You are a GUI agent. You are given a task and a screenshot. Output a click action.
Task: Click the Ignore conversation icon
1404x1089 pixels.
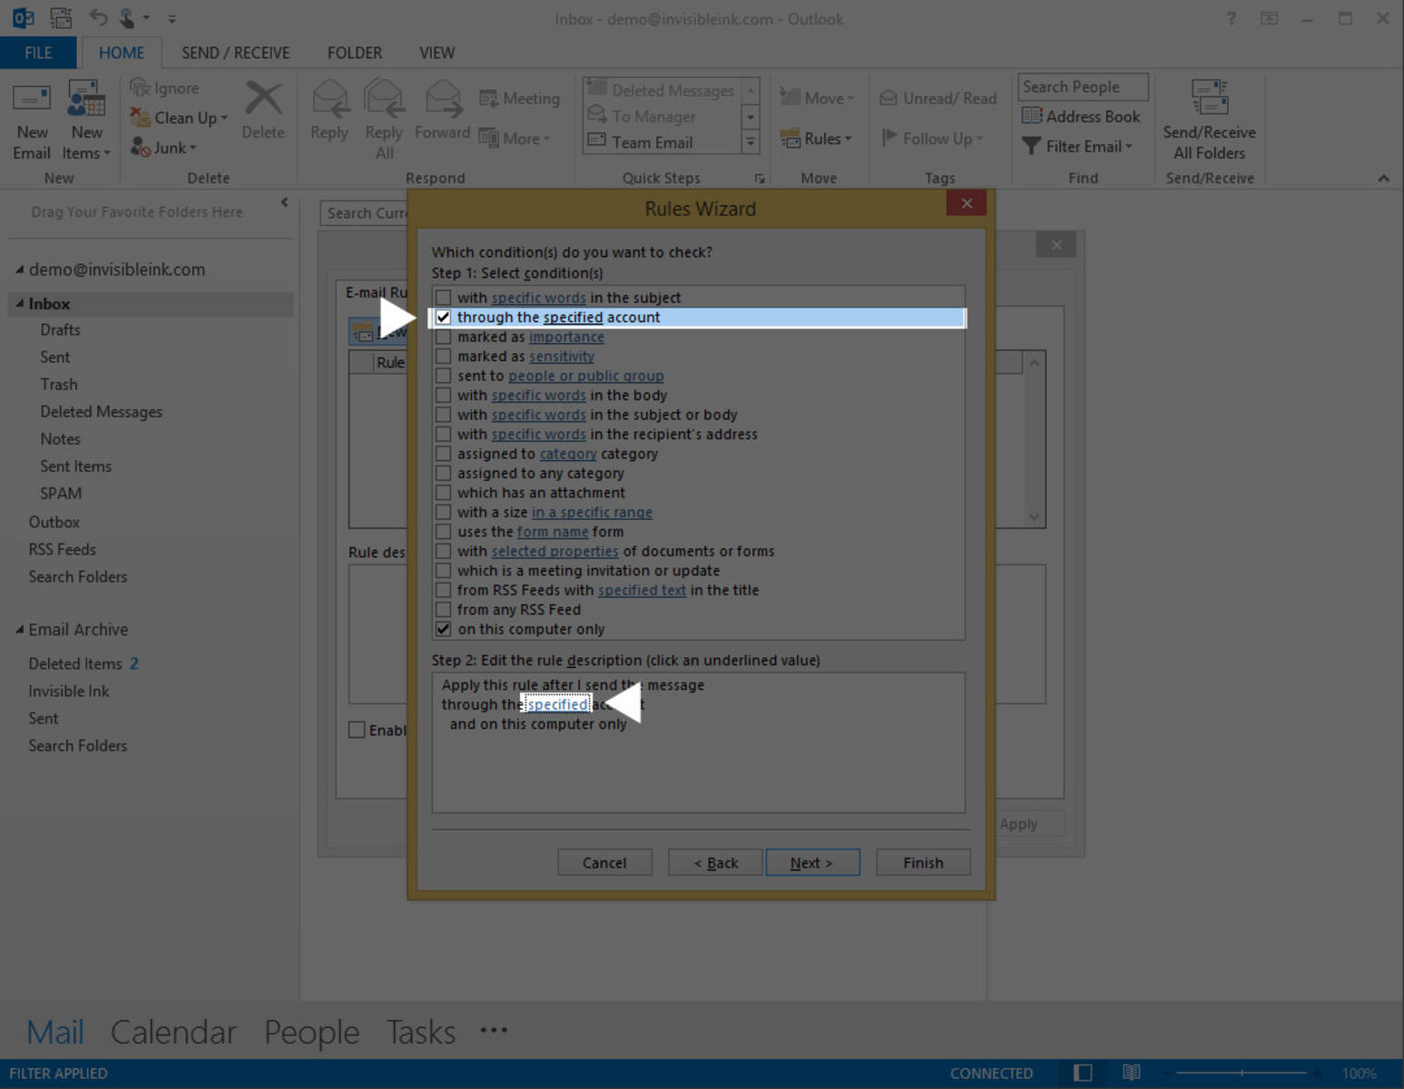[x=139, y=87]
